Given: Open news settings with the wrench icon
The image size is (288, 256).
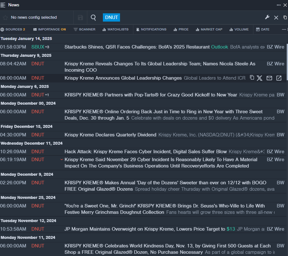Looking at the screenshot, I should (x=267, y=17).
